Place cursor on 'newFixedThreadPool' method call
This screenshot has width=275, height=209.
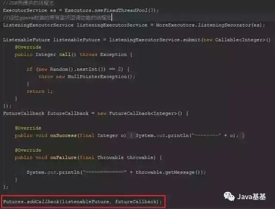(121, 10)
